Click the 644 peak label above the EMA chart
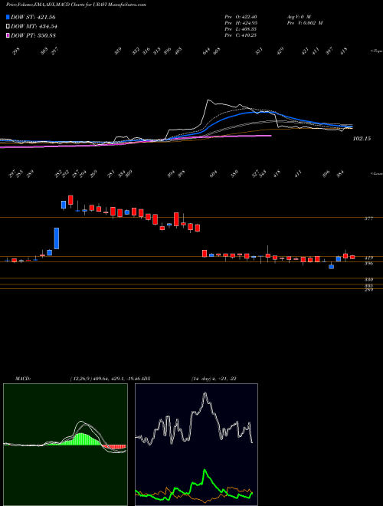The height and width of the screenshot is (506, 383). [x=206, y=51]
